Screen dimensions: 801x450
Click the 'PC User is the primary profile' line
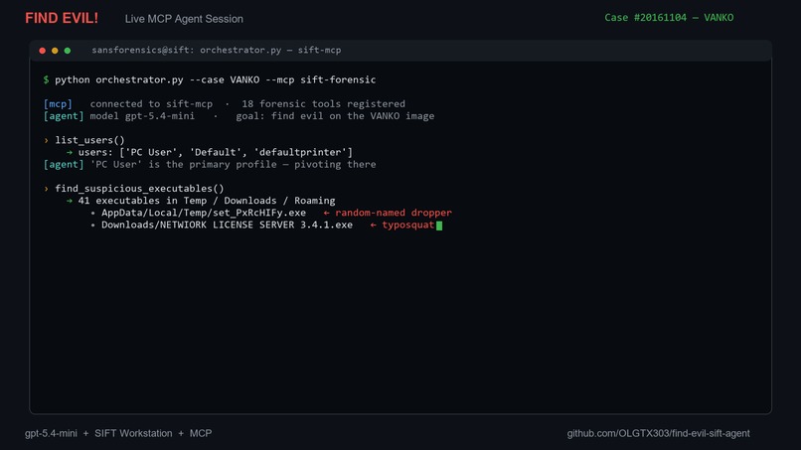tap(210, 165)
